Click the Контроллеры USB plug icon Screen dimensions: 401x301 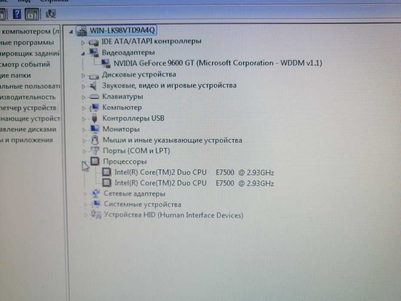click(x=95, y=118)
